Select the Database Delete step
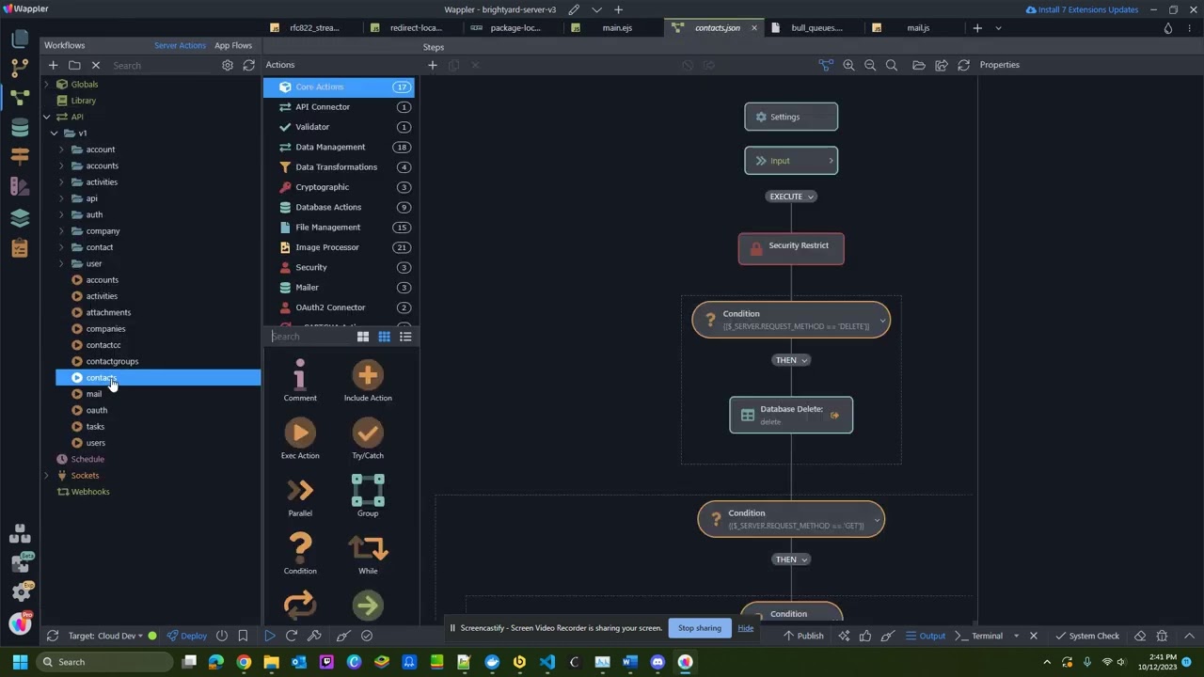Viewport: 1204px width, 677px height. (x=791, y=415)
